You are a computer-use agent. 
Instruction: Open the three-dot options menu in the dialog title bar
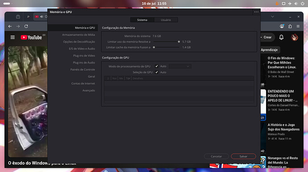[256, 12]
